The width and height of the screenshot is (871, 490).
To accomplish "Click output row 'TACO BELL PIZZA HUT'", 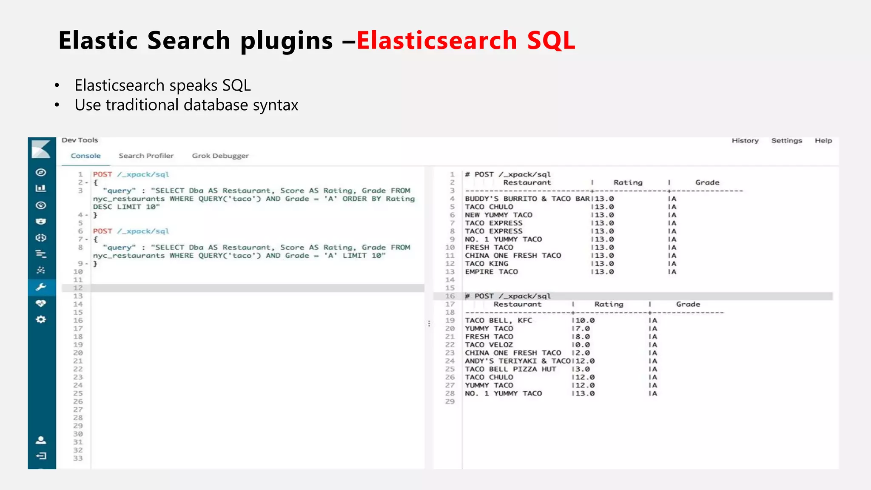I will point(510,369).
